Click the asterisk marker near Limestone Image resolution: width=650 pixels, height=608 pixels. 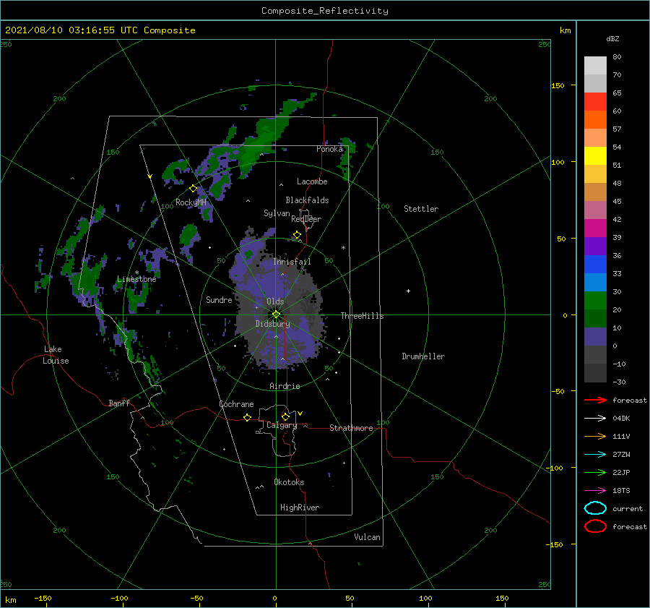[136, 273]
